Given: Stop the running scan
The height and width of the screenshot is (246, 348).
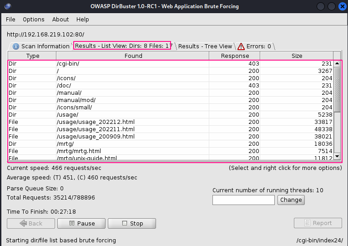Looking at the screenshot, I should [132, 223].
